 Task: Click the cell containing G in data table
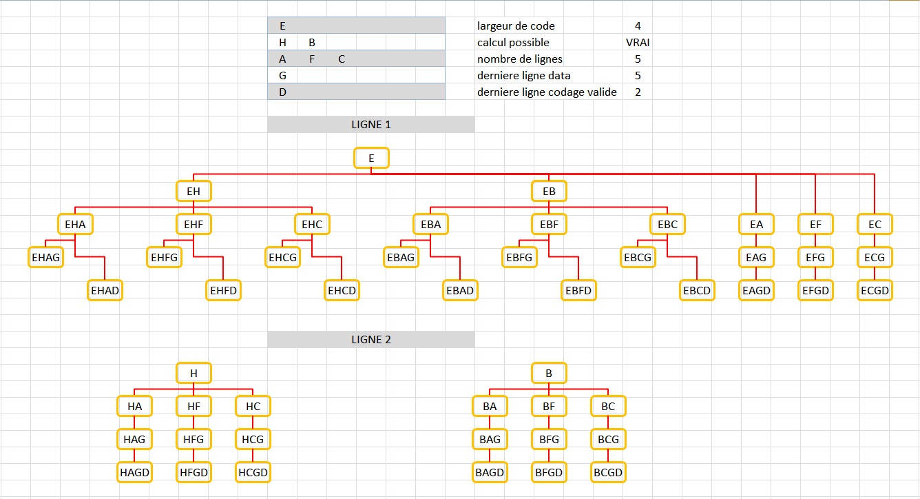coord(282,75)
